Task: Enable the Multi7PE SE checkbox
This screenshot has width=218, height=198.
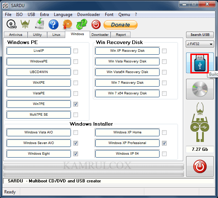Action: pyautogui.click(x=76, y=115)
